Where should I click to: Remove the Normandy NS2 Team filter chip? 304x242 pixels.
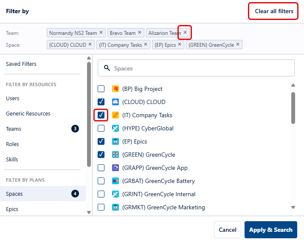click(101, 32)
